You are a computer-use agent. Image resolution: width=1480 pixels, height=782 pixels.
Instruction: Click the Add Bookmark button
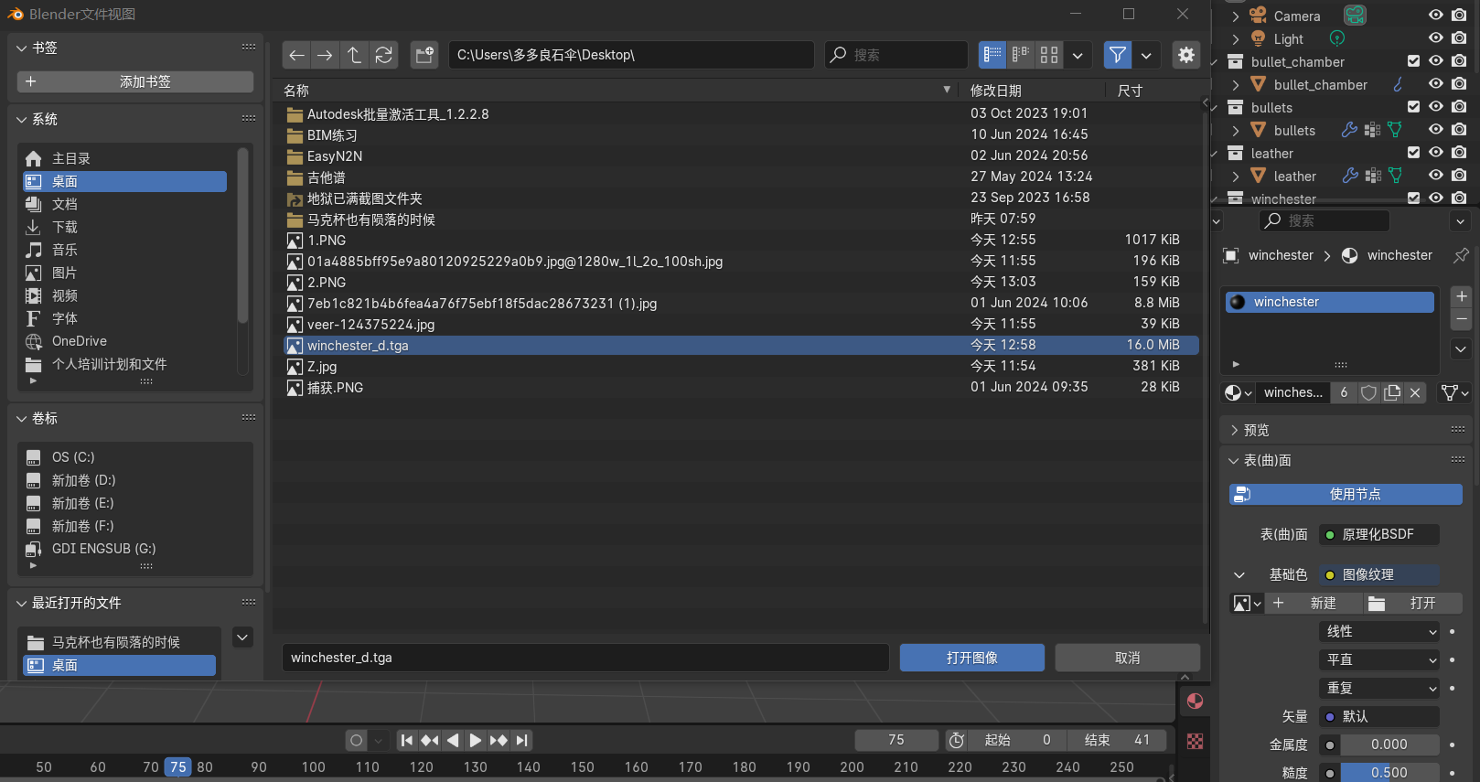coord(135,81)
